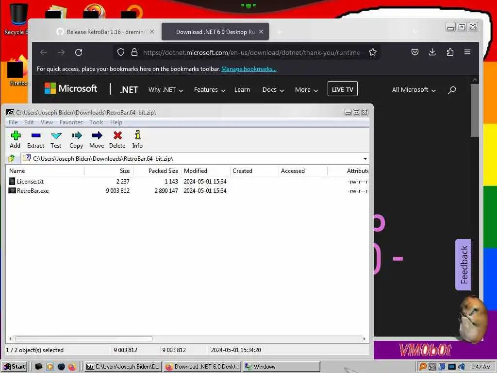Extract files with the Extract button

(35, 139)
